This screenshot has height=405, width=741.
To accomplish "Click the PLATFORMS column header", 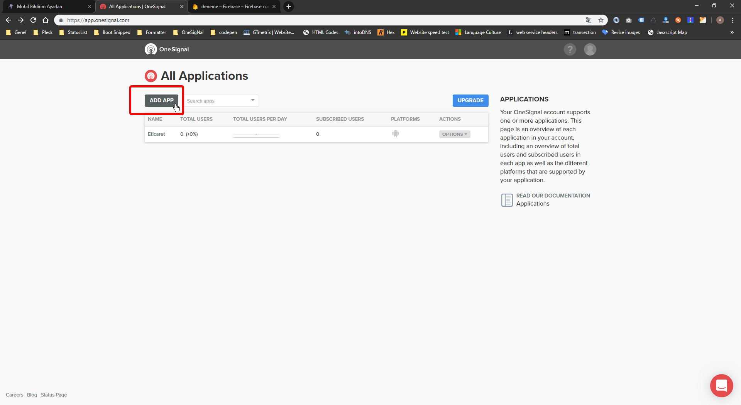I will (405, 119).
